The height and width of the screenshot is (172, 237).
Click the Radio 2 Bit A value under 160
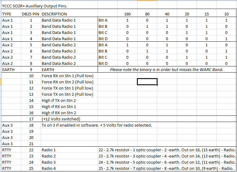click(x=127, y=45)
